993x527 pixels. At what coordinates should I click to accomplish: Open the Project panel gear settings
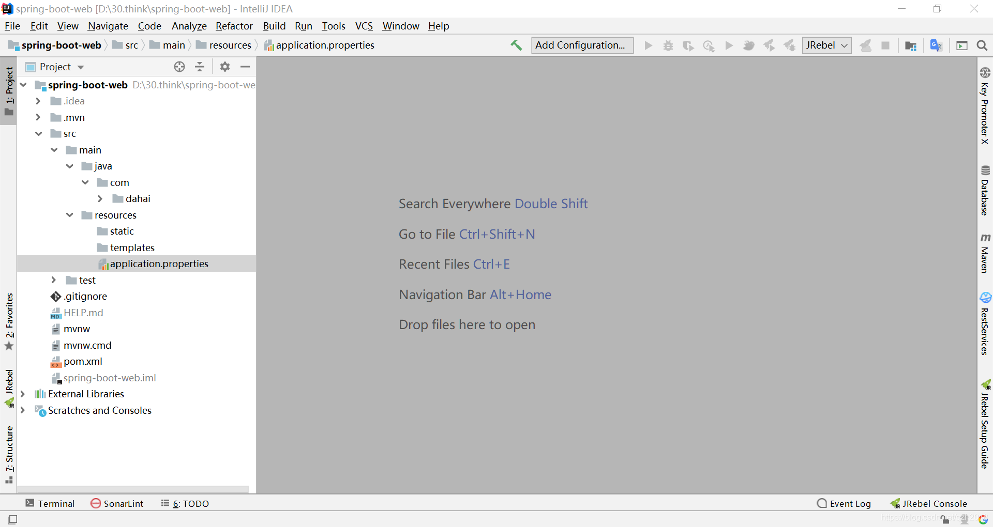click(x=225, y=67)
